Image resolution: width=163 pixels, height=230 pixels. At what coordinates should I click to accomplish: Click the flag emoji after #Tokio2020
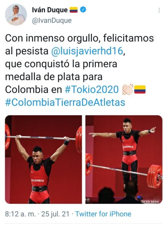[x=140, y=89]
